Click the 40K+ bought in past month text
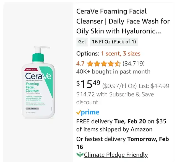Viewport: 177px width, 162px height. (113, 71)
